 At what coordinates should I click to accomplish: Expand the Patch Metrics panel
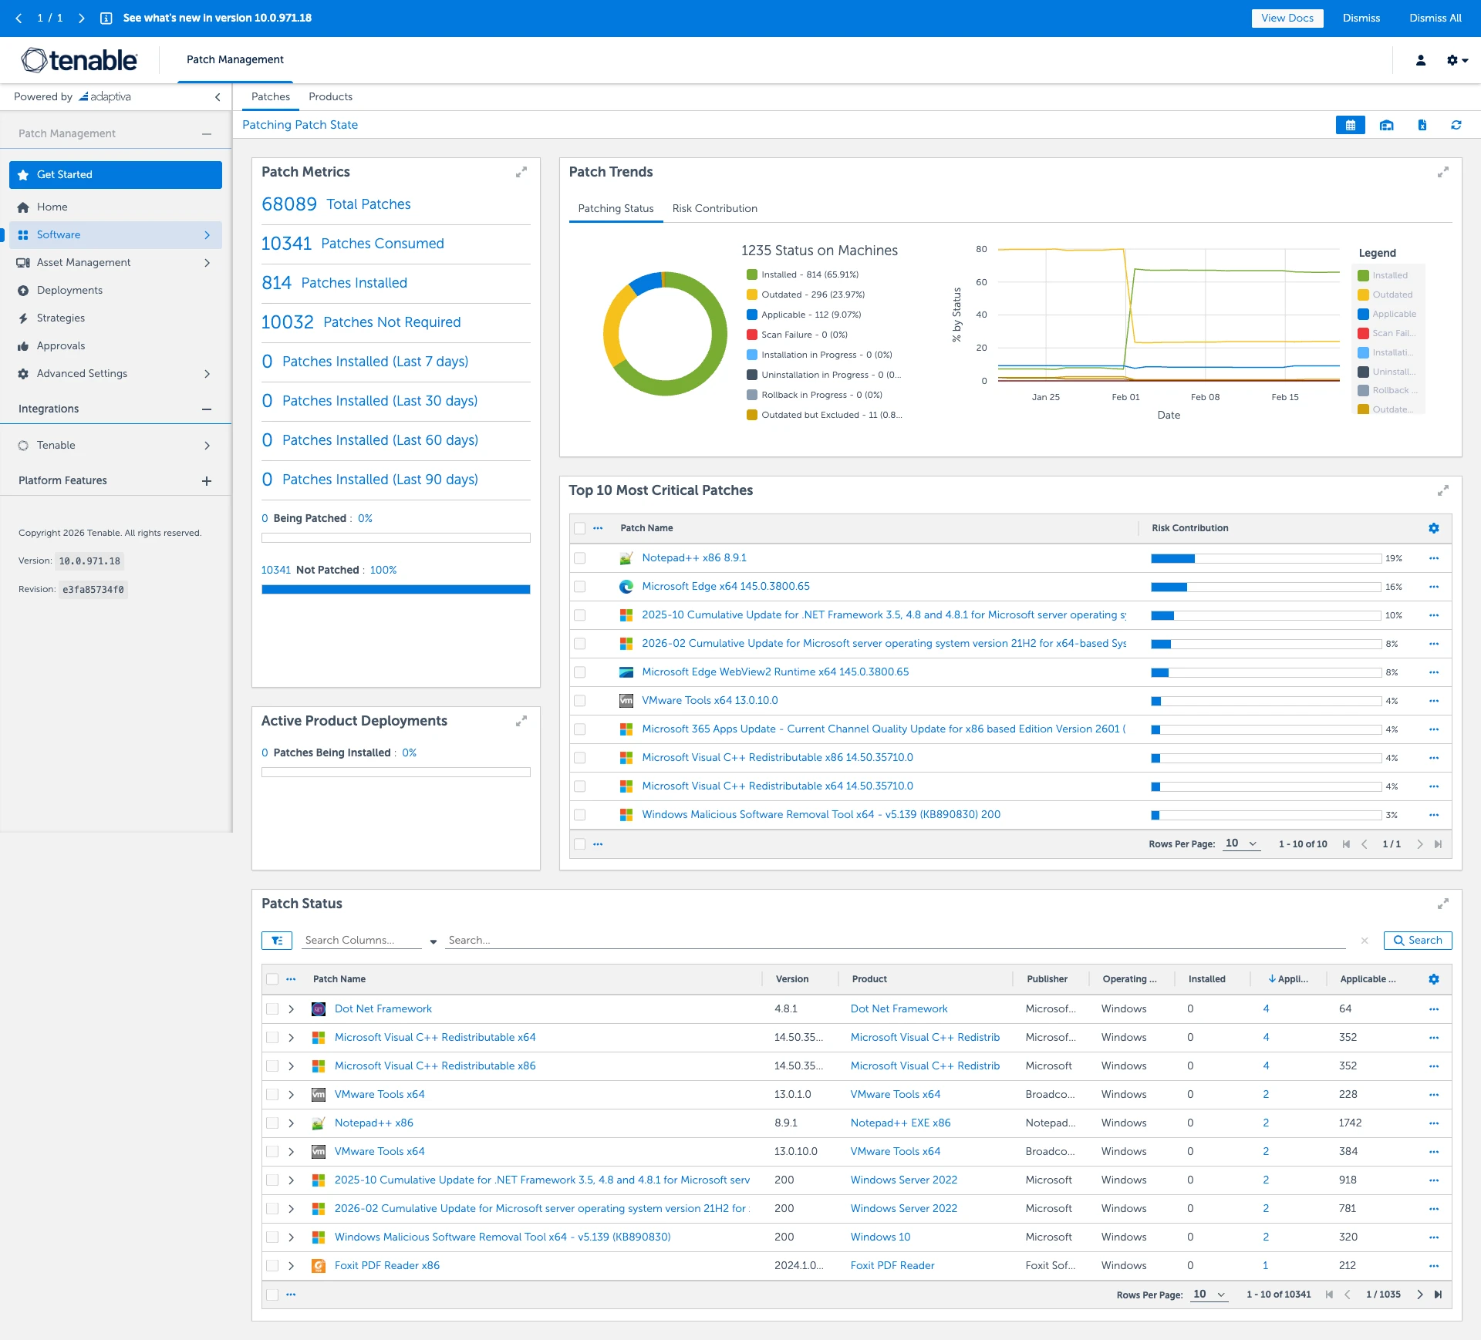point(521,172)
